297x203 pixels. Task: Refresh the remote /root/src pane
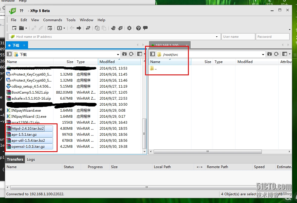pos(276,54)
